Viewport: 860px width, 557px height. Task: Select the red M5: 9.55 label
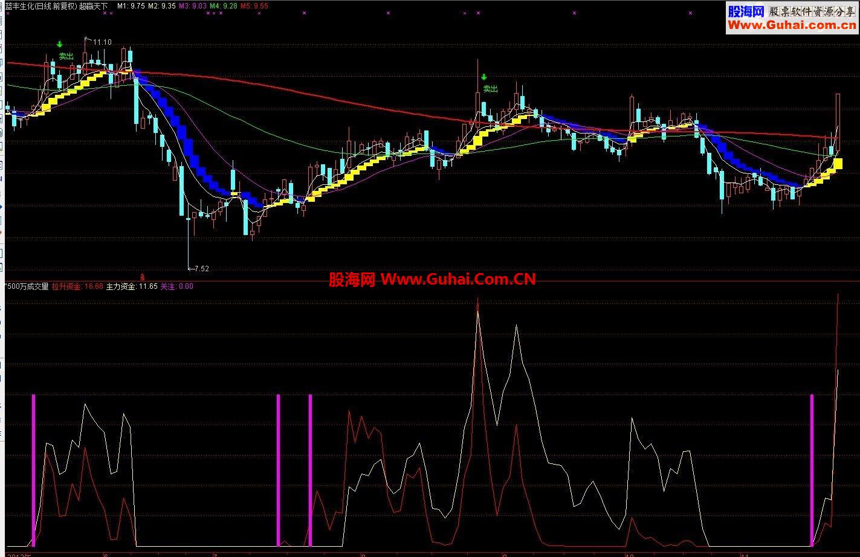click(254, 5)
